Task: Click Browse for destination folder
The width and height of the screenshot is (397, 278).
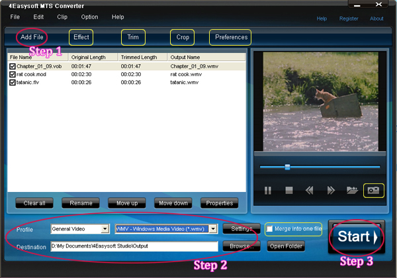Action: click(242, 246)
